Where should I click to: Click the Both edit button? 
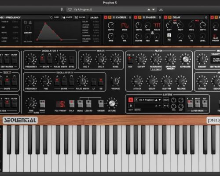click(x=137, y=110)
